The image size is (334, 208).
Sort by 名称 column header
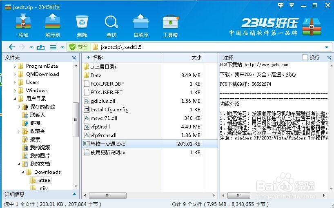(x=122, y=58)
